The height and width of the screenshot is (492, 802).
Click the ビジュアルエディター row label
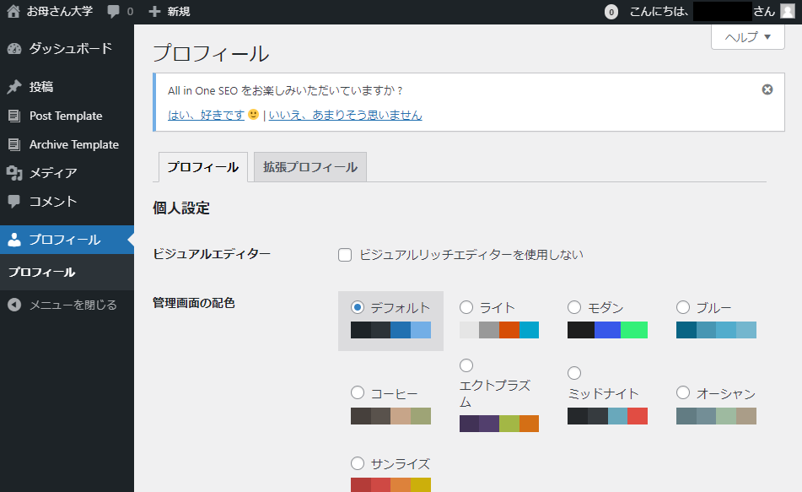[212, 254]
